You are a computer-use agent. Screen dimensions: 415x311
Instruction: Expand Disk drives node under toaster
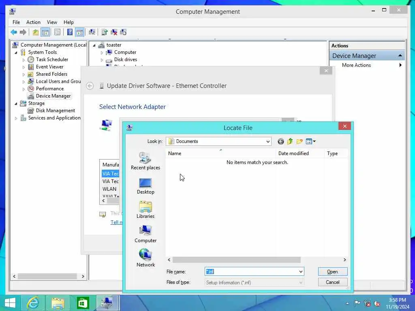click(x=102, y=60)
